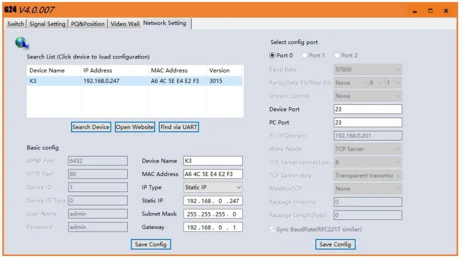Open the TCP Server style dropdown
The height and width of the screenshot is (260, 462).
(368, 176)
